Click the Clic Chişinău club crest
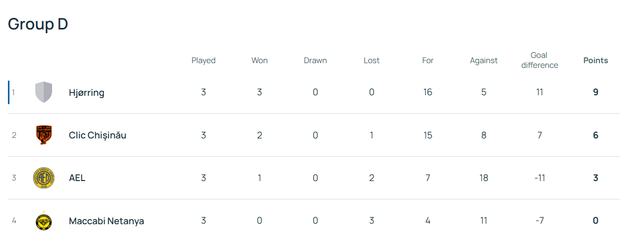 tap(43, 135)
